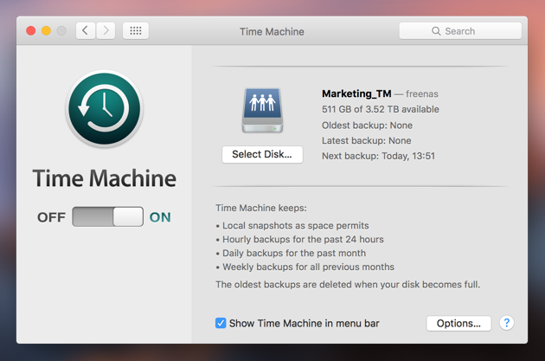Open the show all preferences grid
Screen dimensions: 545x361
click(x=136, y=31)
